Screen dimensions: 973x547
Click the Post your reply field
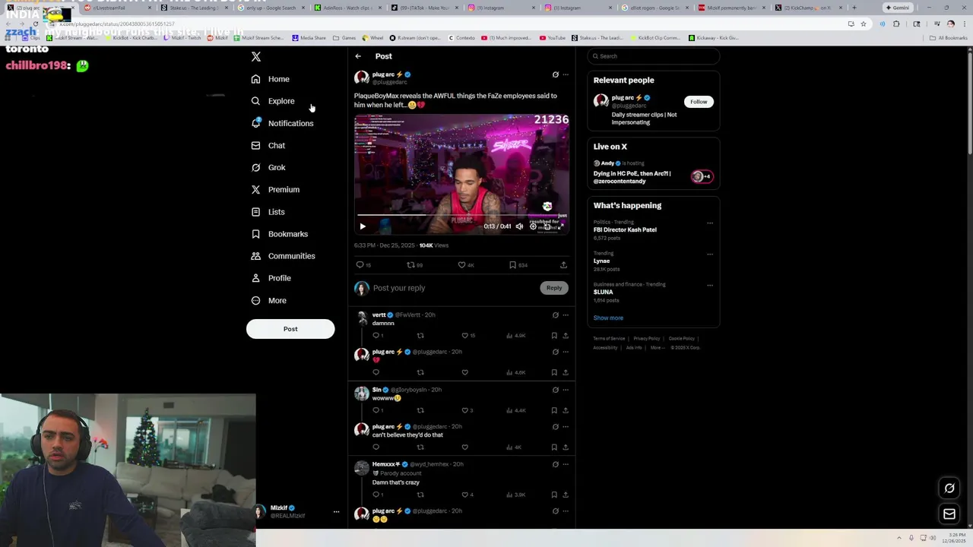coord(452,288)
